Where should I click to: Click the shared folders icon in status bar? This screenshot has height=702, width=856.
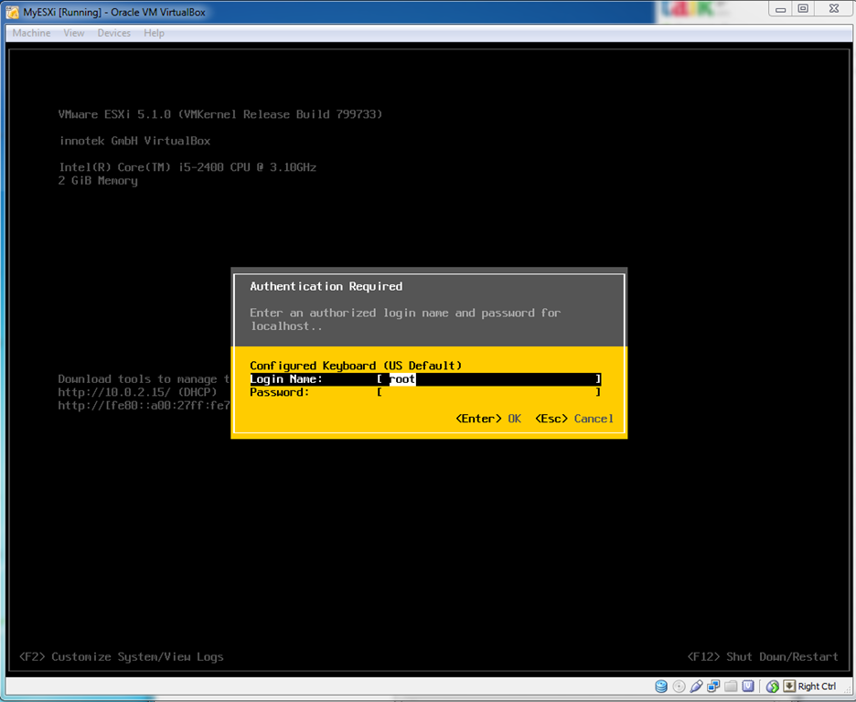point(731,686)
